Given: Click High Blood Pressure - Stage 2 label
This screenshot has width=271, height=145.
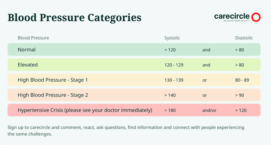Looking at the screenshot, I should click(x=53, y=95).
